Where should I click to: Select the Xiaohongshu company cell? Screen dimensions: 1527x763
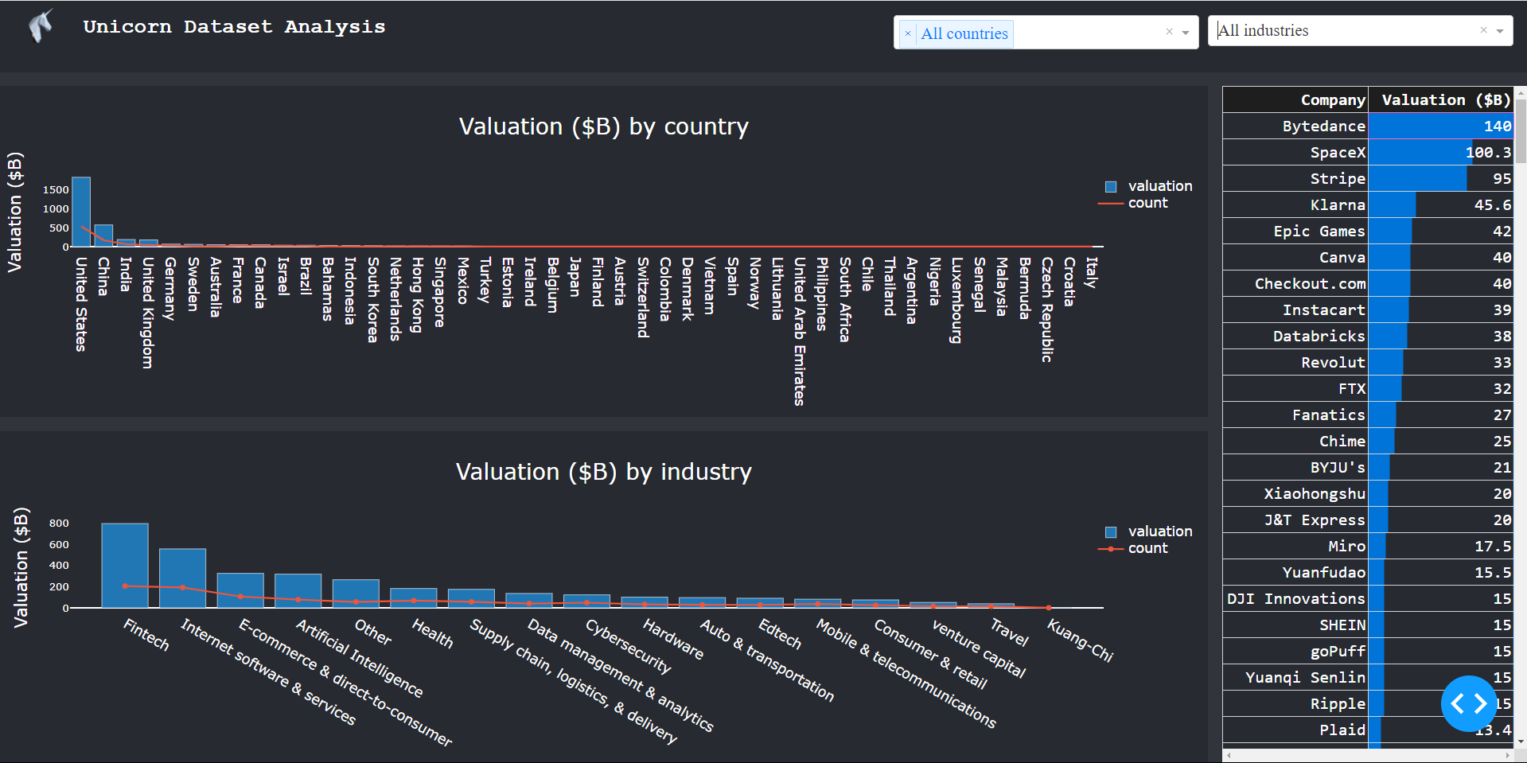click(1295, 493)
